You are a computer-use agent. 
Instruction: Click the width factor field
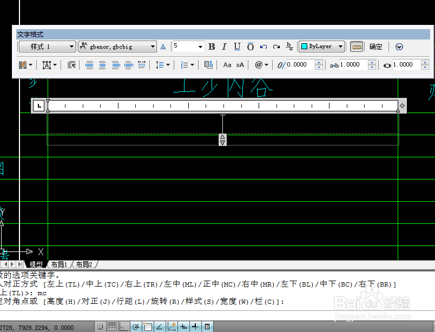click(x=406, y=65)
